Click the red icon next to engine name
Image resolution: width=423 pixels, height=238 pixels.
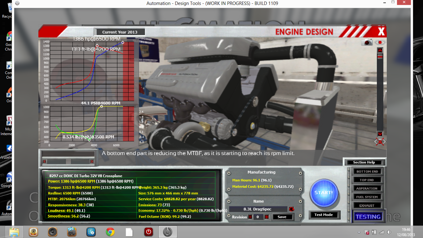tap(291, 209)
